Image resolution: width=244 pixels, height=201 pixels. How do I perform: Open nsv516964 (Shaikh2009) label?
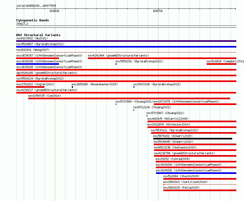181,176
